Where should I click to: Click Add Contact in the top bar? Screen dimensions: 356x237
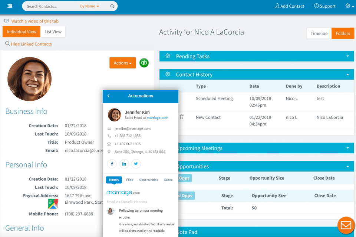pyautogui.click(x=290, y=6)
